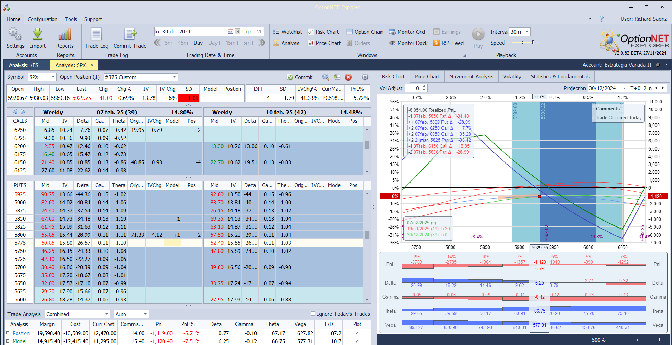The height and width of the screenshot is (345, 672).
Task: Click the 500% zoom slider
Action: (x=637, y=340)
